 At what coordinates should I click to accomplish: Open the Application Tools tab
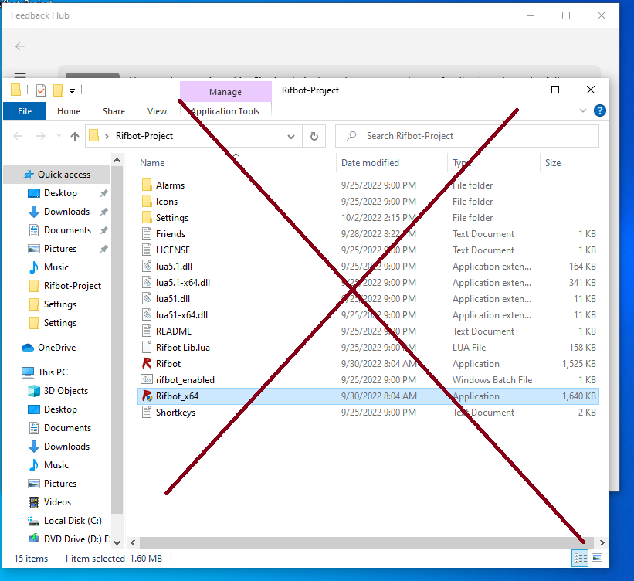(x=225, y=111)
